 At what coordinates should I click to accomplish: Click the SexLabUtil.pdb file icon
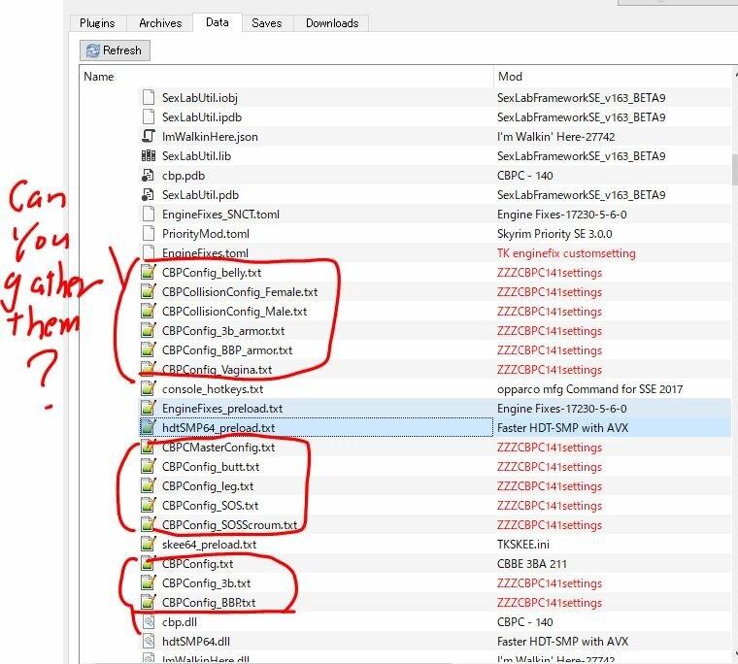[149, 194]
